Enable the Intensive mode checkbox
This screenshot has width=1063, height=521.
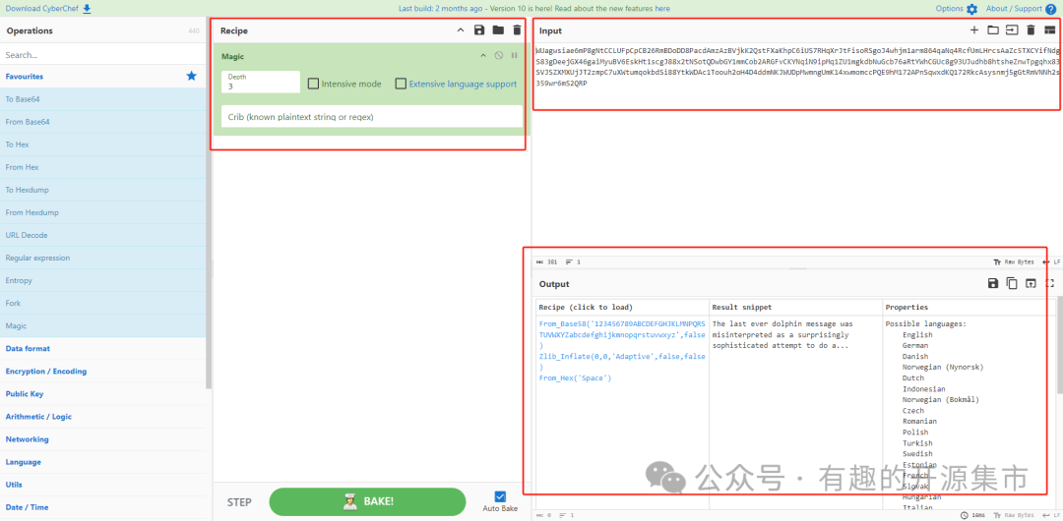click(x=313, y=84)
